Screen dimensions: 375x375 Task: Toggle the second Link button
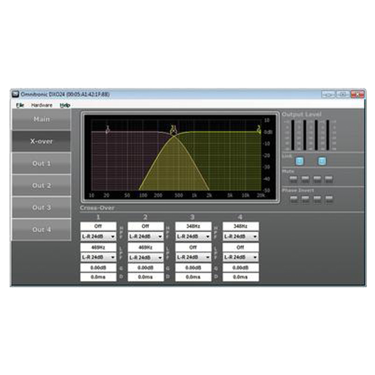click(322, 161)
